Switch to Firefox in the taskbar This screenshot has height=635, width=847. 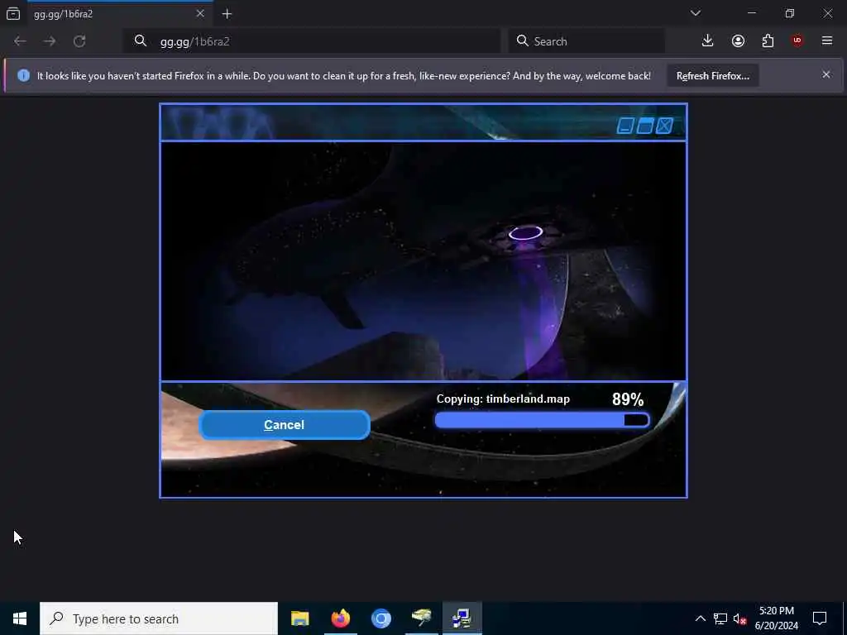point(340,618)
